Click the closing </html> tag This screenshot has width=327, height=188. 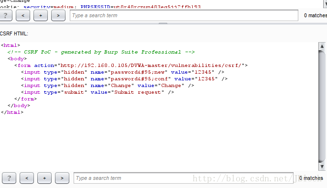(x=12, y=112)
